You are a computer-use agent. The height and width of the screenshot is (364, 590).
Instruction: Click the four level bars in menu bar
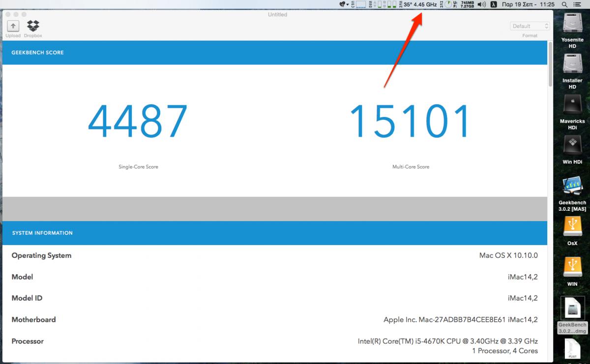383,4
